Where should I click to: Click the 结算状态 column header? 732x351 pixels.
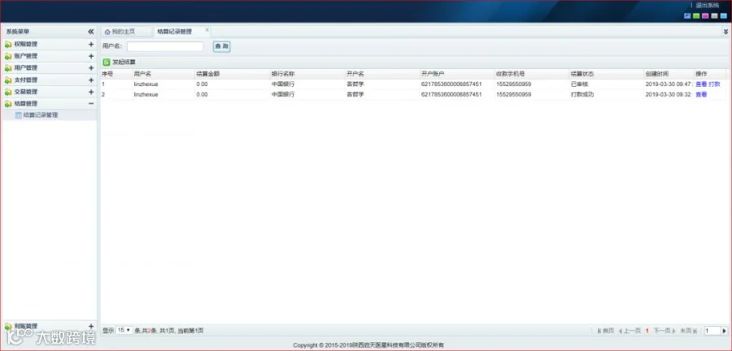(x=606, y=74)
